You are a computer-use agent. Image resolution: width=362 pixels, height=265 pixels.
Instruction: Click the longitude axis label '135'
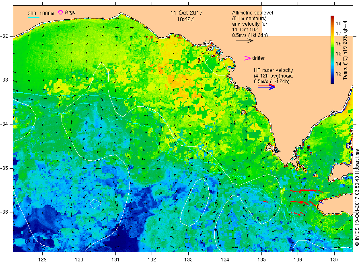pos(261,260)
